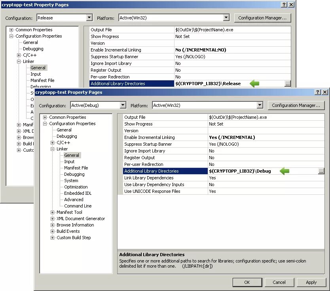This screenshot has height=291, width=330.
Task: Close the front Property Pages window
Action: coord(325,92)
